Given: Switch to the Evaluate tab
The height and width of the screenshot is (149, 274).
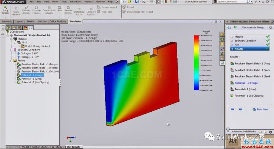Looking at the screenshot, I should pyautogui.click(x=42, y=21).
